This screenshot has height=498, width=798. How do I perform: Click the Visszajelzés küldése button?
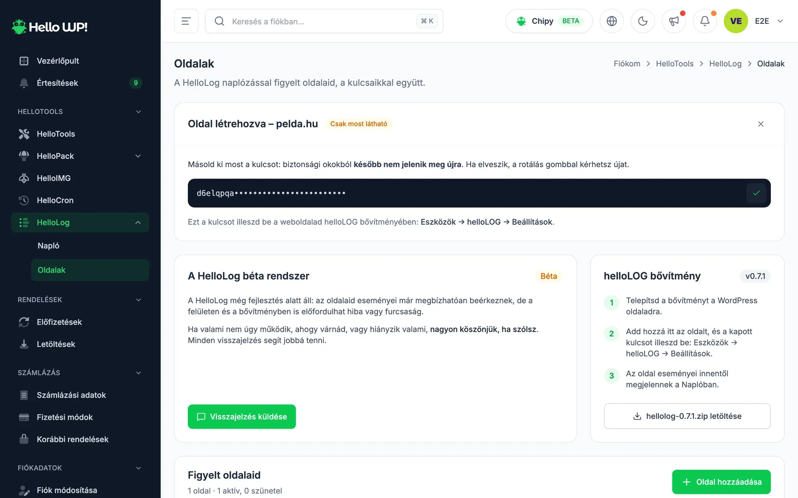242,417
